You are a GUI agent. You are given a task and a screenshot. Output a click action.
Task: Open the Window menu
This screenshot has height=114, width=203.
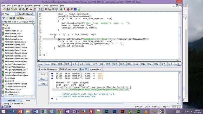point(54,6)
